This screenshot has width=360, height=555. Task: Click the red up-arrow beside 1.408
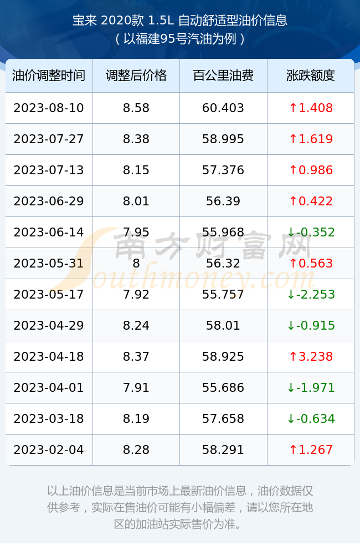coord(293,108)
